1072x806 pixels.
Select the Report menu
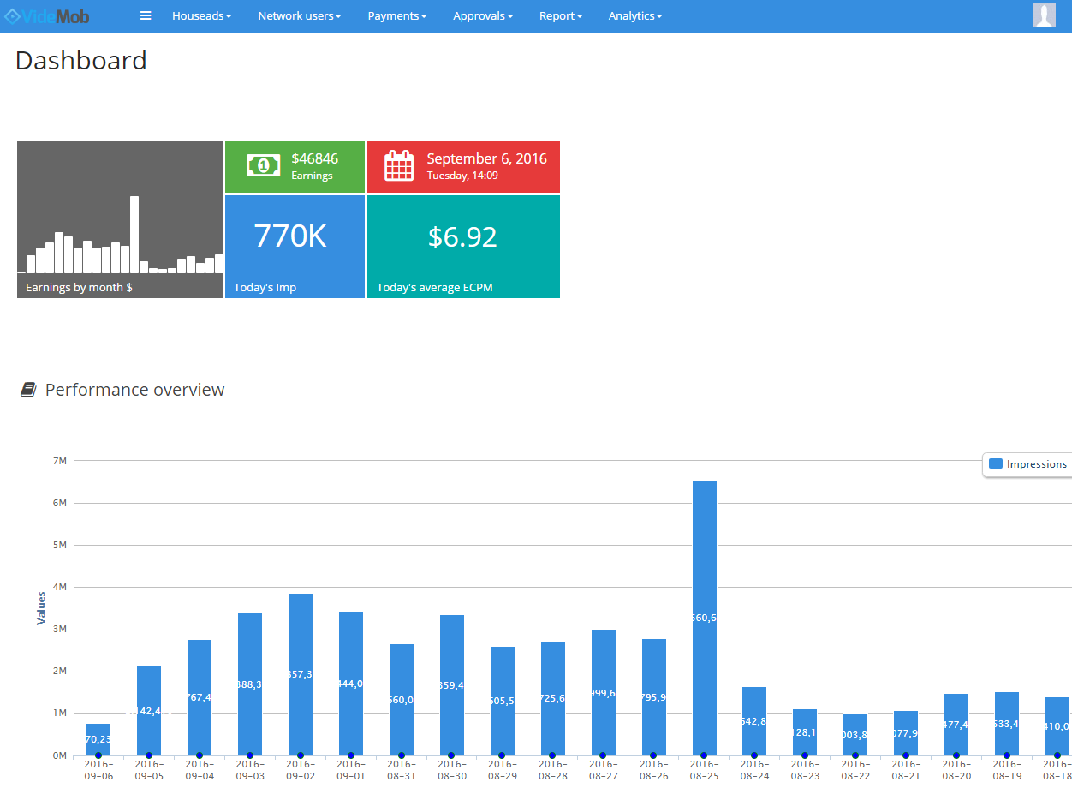(x=561, y=15)
